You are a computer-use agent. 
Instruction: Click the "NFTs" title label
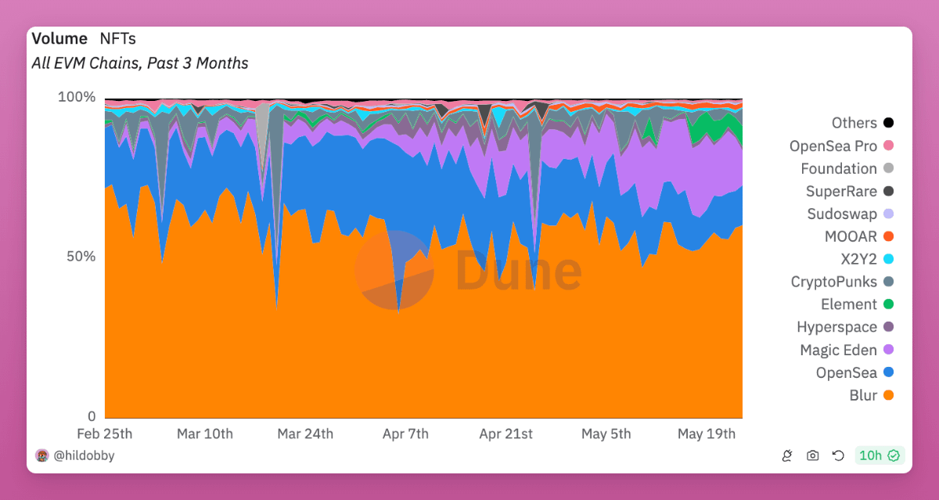tap(117, 39)
